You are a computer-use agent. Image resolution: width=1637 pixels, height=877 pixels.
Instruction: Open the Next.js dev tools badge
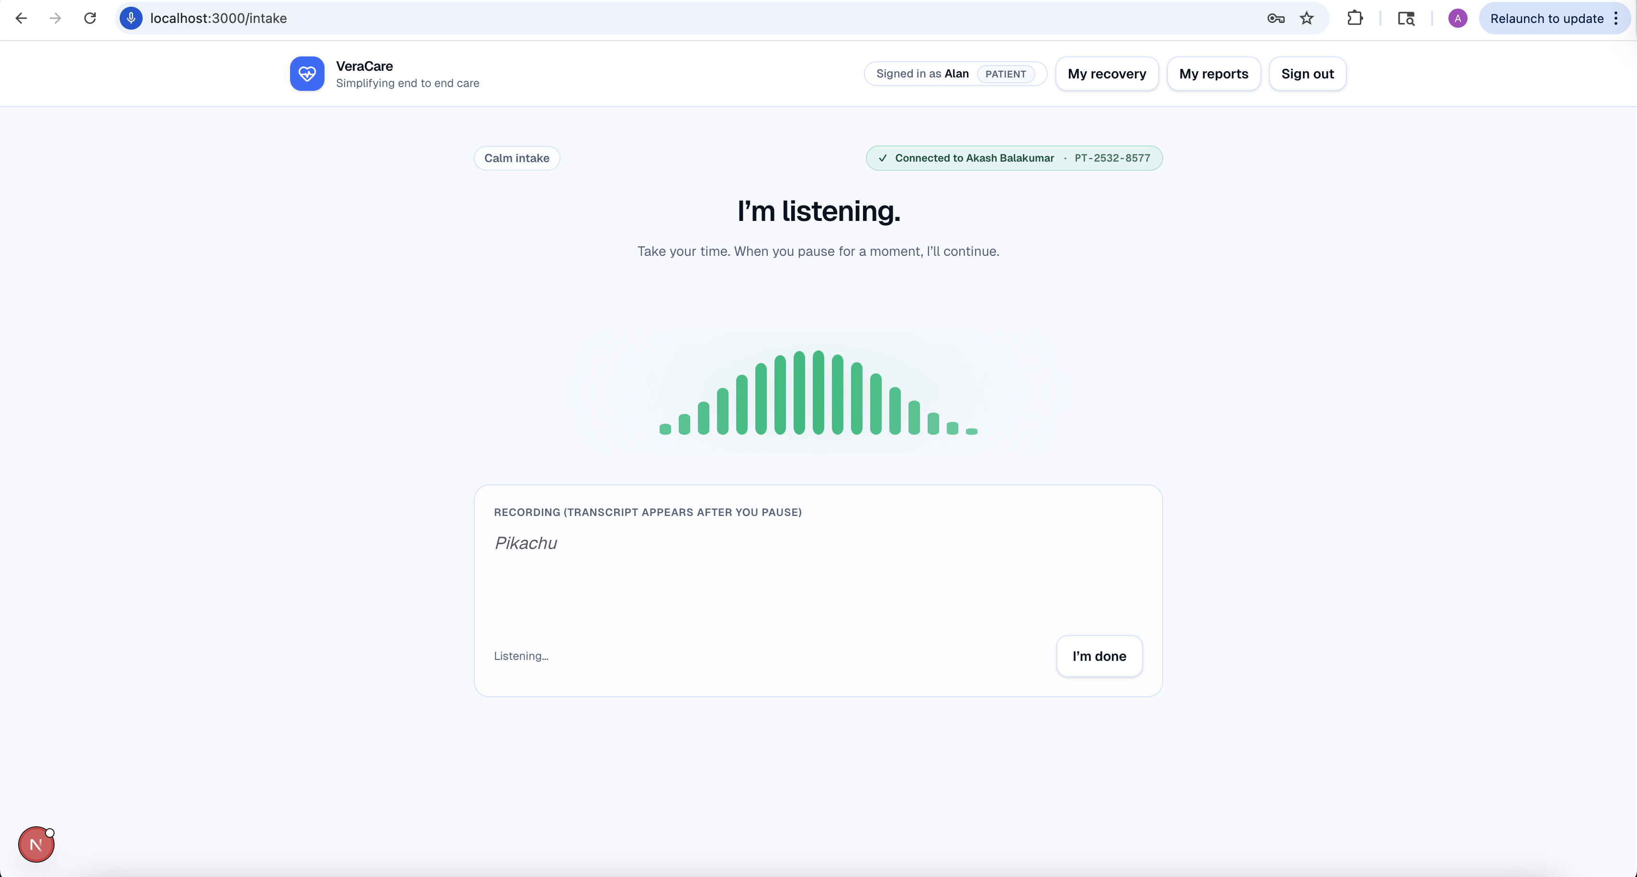pyautogui.click(x=36, y=844)
